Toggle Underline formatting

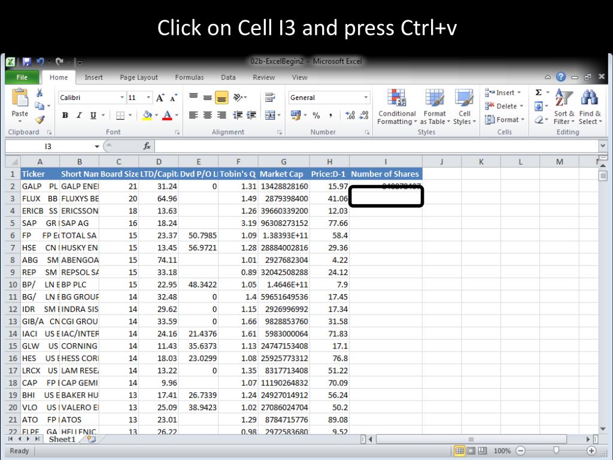(93, 116)
